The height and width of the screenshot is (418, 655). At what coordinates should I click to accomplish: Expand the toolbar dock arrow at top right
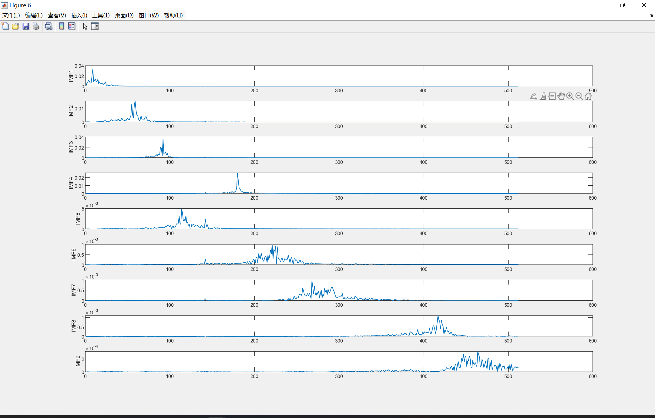(651, 15)
